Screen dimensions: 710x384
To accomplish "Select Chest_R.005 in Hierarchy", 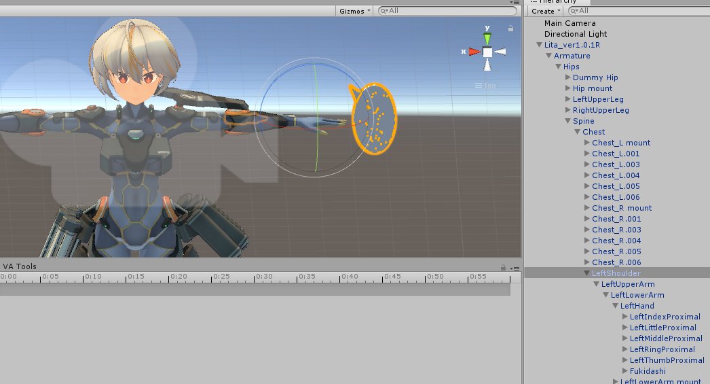I will (616, 251).
